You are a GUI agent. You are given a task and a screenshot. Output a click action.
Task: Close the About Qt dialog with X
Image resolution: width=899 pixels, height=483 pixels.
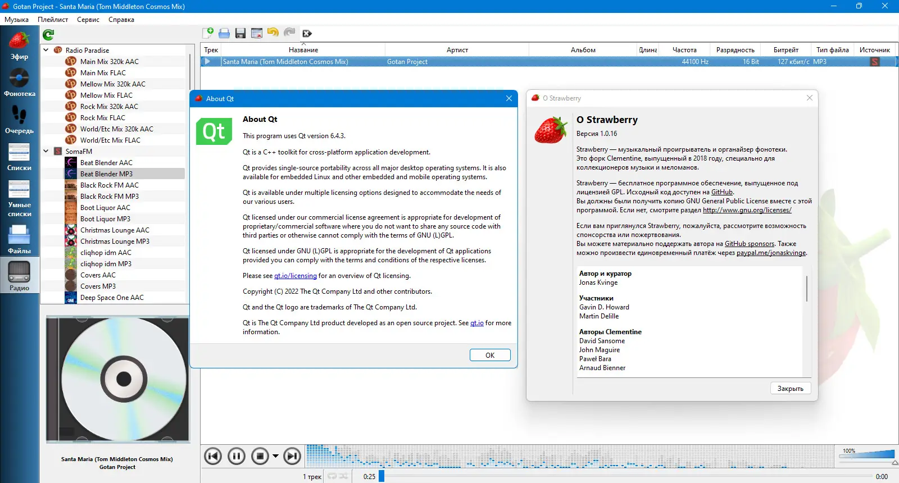click(x=508, y=98)
